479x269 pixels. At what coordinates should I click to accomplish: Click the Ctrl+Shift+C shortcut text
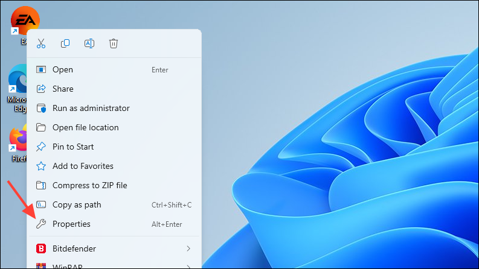coord(172,205)
